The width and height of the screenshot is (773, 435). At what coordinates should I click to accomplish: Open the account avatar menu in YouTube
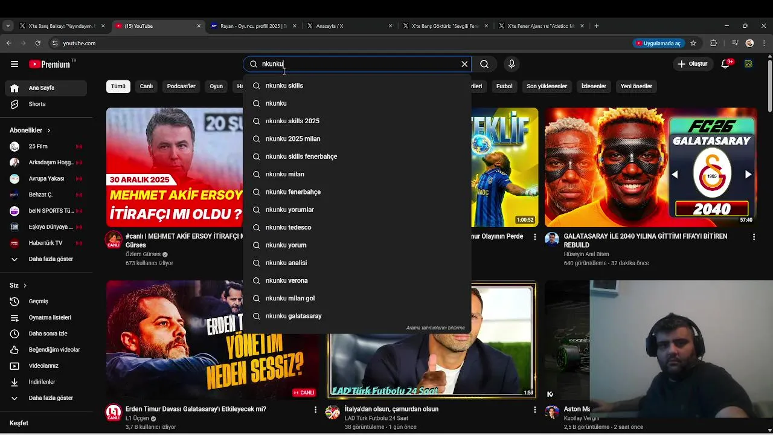pyautogui.click(x=748, y=64)
